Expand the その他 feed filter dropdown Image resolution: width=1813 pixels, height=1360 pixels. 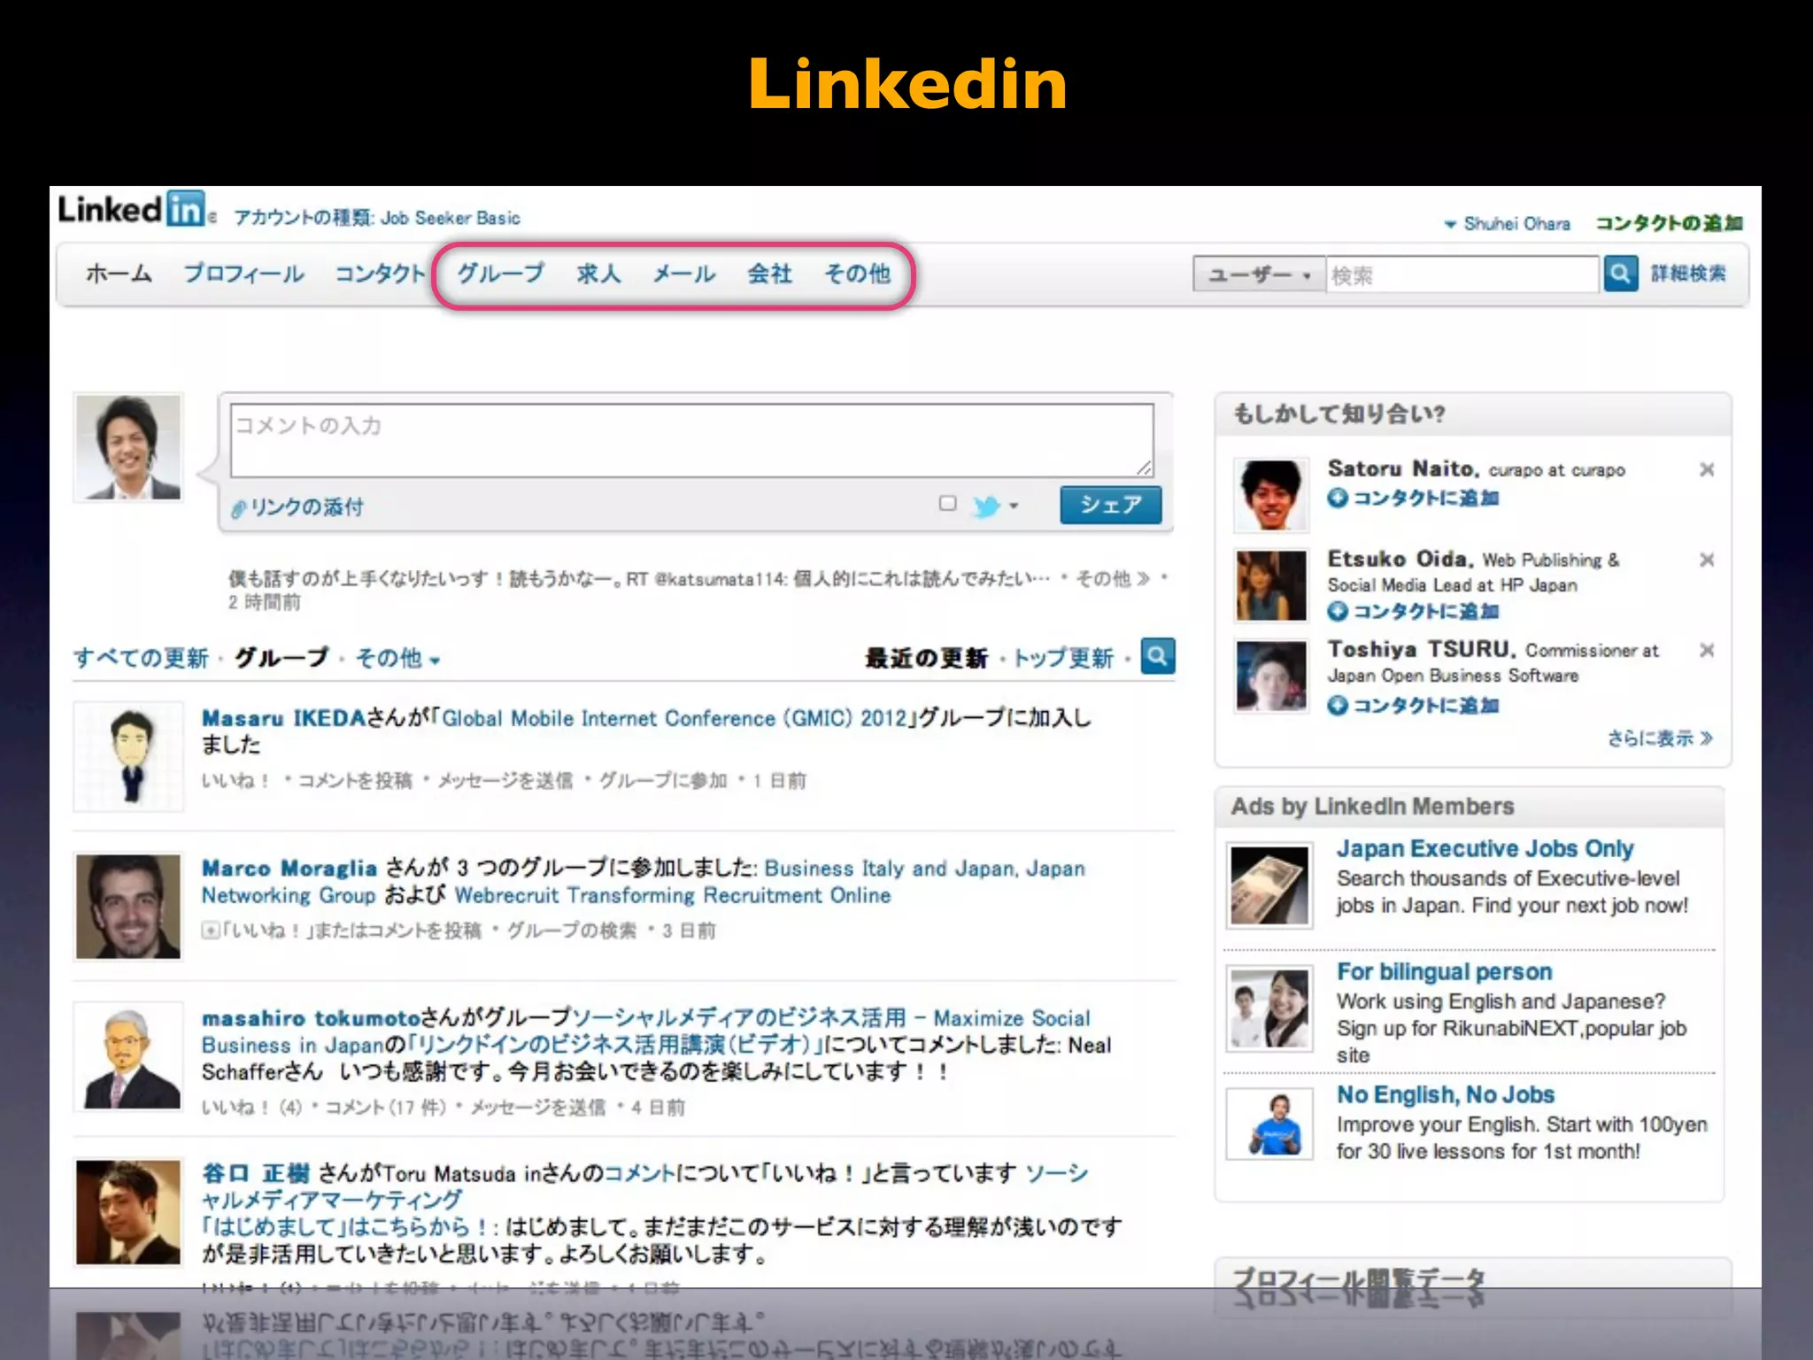[397, 658]
